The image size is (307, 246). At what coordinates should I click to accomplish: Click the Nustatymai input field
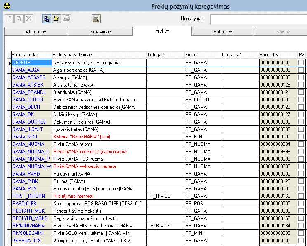click(x=258, y=19)
